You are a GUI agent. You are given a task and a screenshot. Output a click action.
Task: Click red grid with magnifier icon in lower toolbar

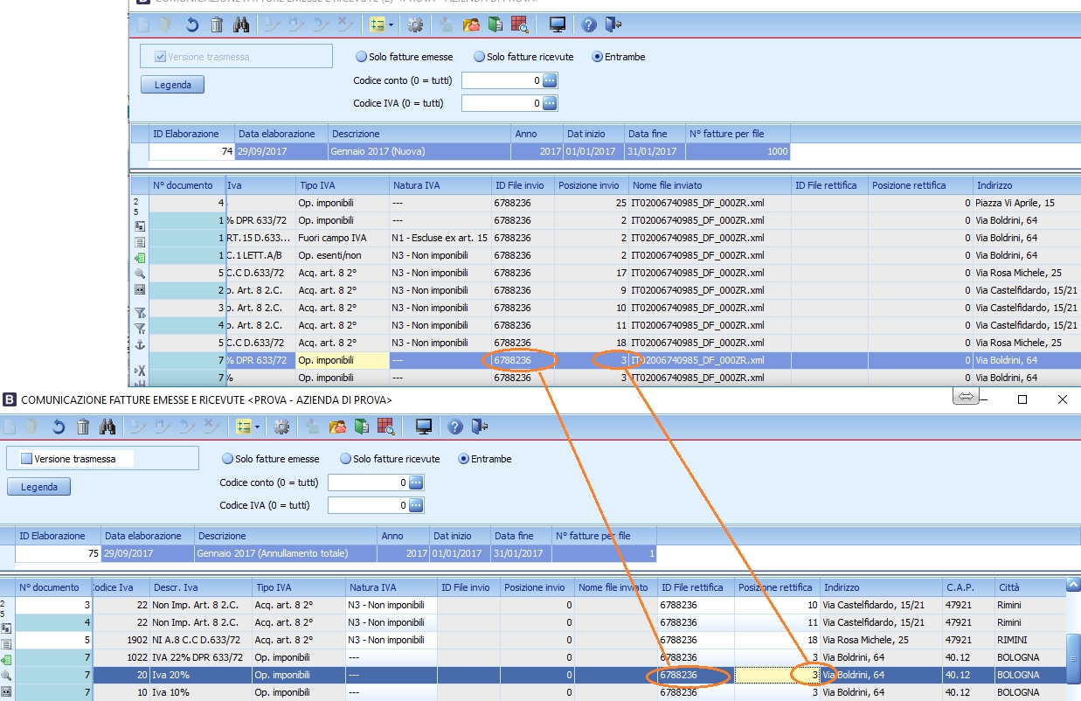(x=386, y=427)
